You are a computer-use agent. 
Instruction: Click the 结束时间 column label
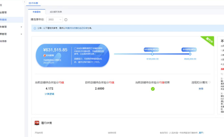coord(112,133)
